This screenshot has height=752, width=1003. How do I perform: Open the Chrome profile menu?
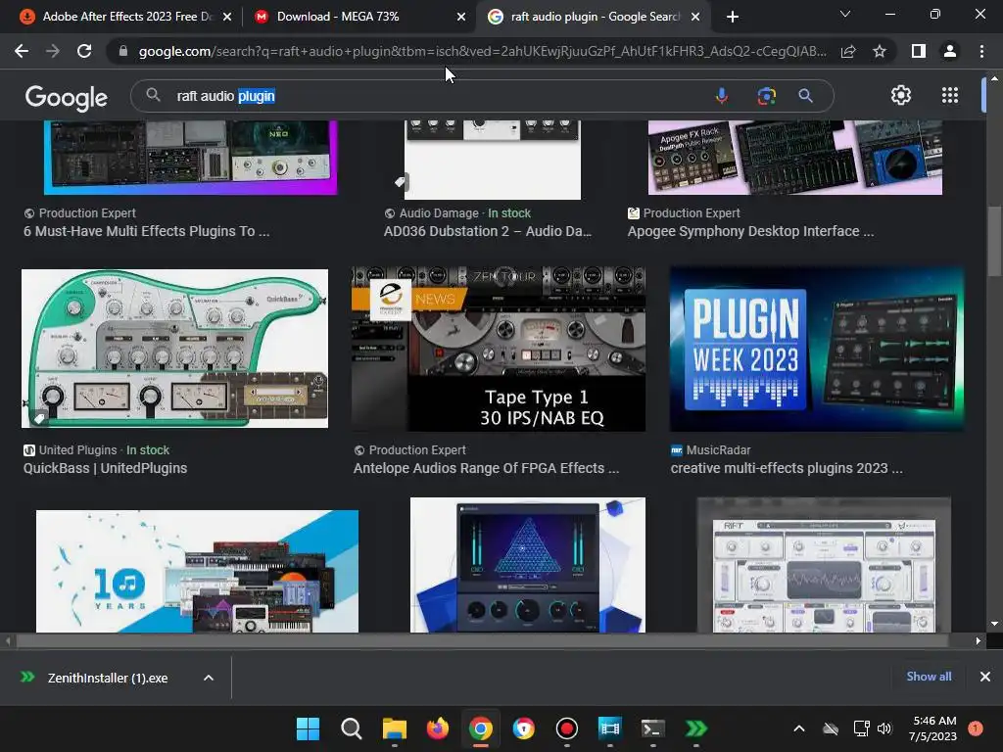pos(950,51)
